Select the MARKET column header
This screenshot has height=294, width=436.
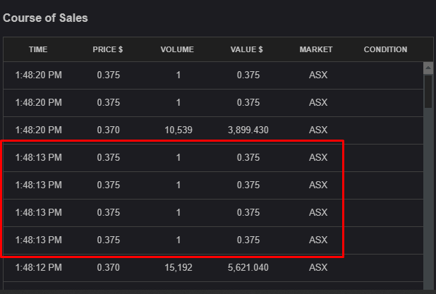pyautogui.click(x=316, y=49)
